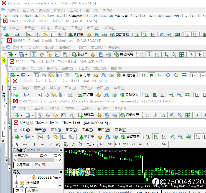The width and height of the screenshot is (206, 193).
Task: Open 文件(F) menu in front window
Action: click(x=24, y=130)
